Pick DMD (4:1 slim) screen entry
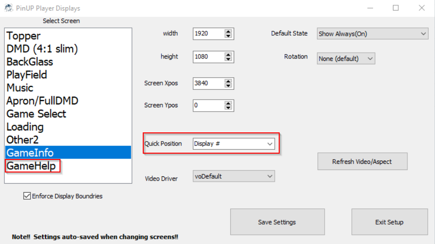 click(42, 49)
